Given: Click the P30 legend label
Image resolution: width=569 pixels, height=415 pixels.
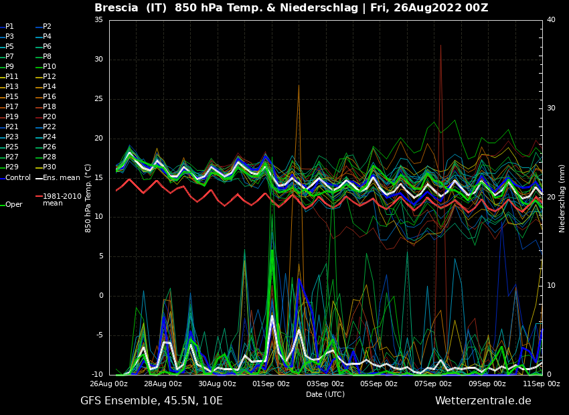Looking at the screenshot, I should (49, 167).
